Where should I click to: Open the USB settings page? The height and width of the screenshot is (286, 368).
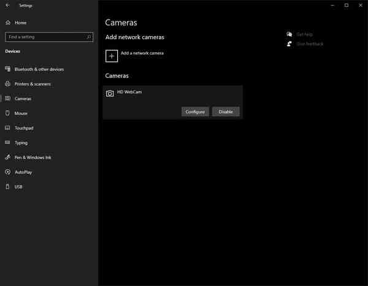coord(18,187)
